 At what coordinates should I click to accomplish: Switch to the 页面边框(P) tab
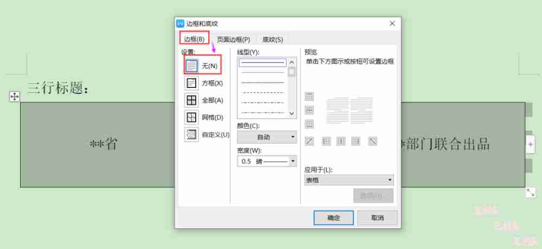[233, 39]
